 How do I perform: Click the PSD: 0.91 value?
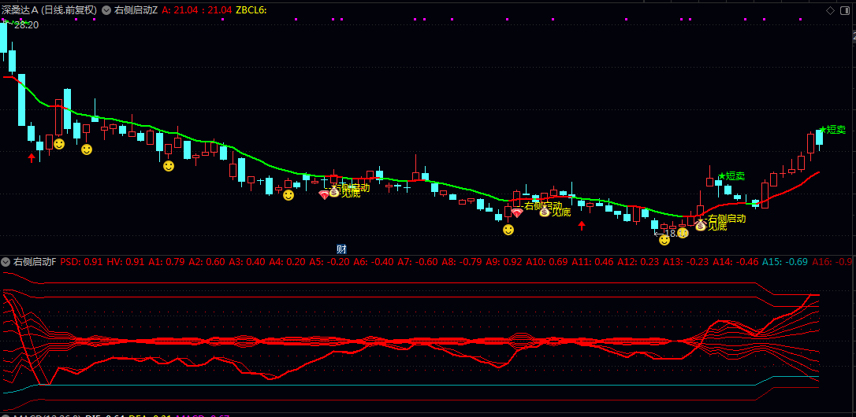[x=81, y=262]
